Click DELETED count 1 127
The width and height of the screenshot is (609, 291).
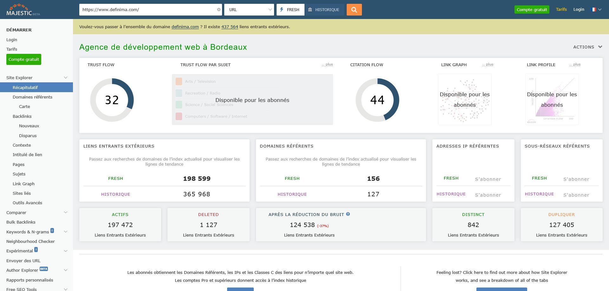(x=208, y=225)
